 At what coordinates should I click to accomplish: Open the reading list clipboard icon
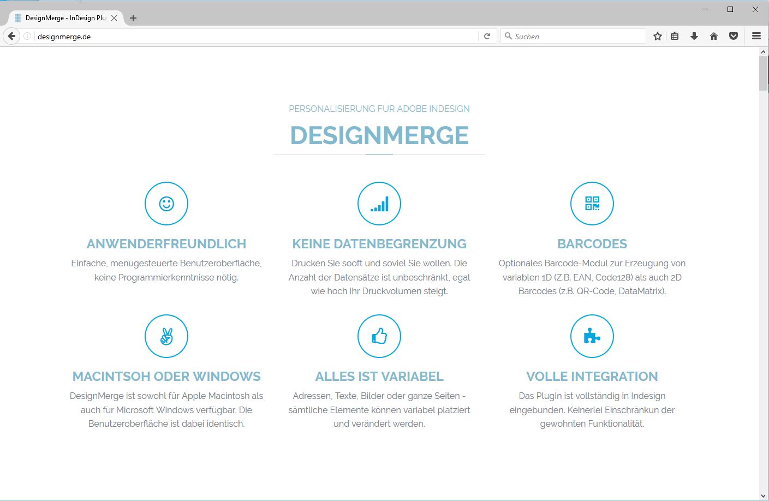pyautogui.click(x=675, y=36)
